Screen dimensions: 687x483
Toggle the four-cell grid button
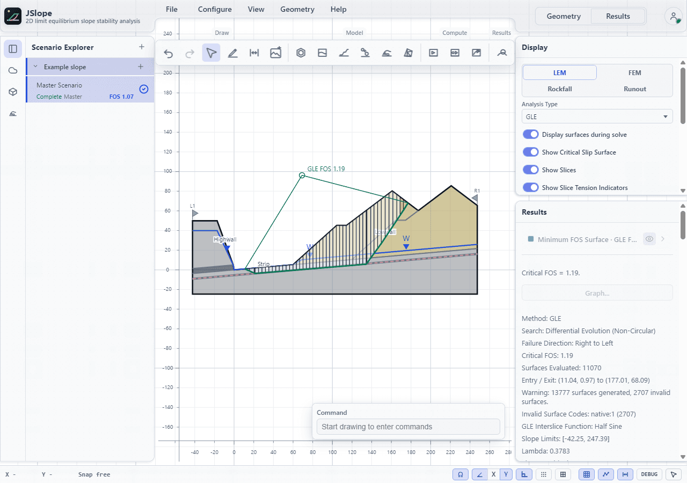(x=562, y=474)
